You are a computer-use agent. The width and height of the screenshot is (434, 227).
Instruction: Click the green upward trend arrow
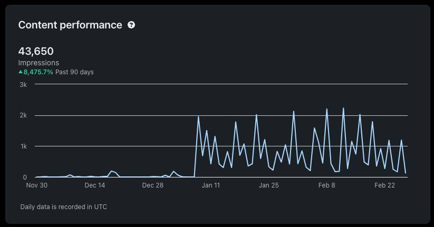pos(21,72)
